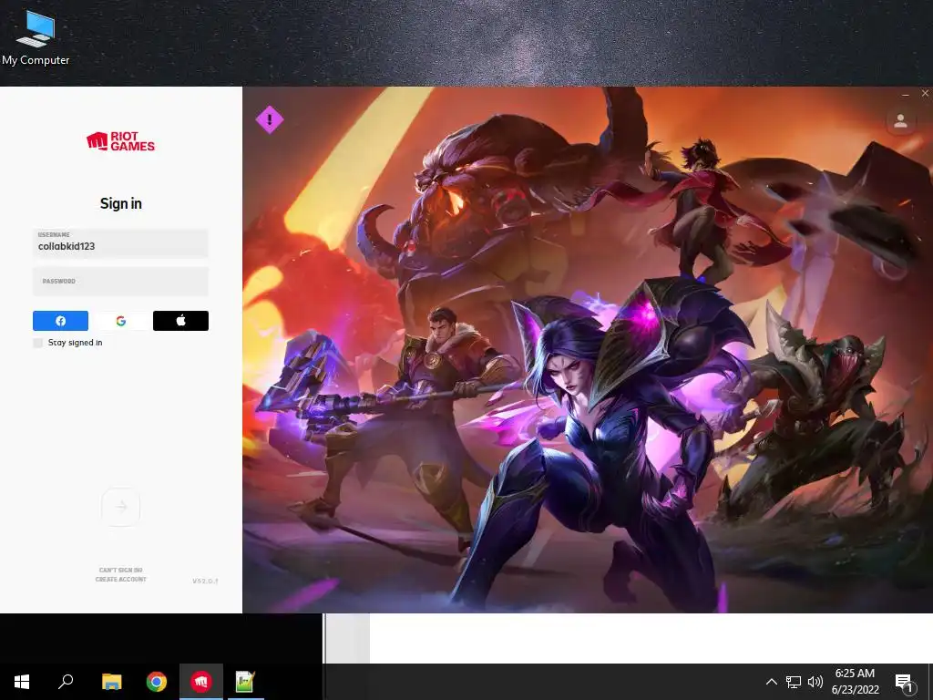Click the Riot Games logo
The width and height of the screenshot is (933, 700).
tap(121, 141)
